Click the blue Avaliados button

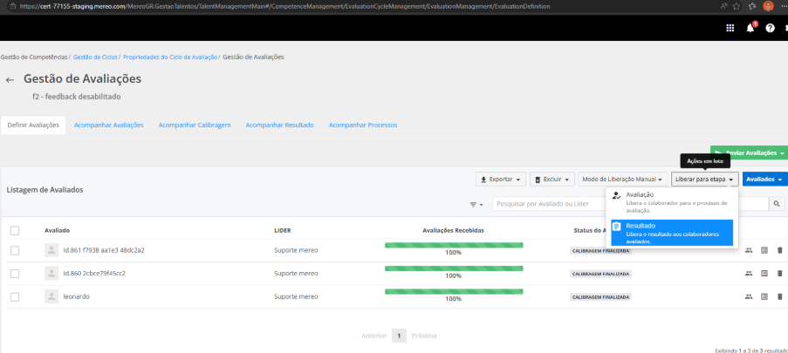[765, 180]
